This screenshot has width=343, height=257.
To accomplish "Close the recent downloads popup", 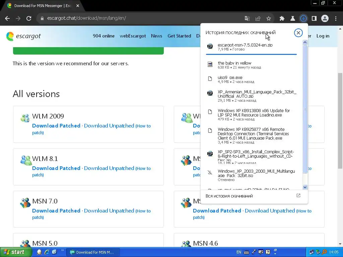I will point(298,33).
